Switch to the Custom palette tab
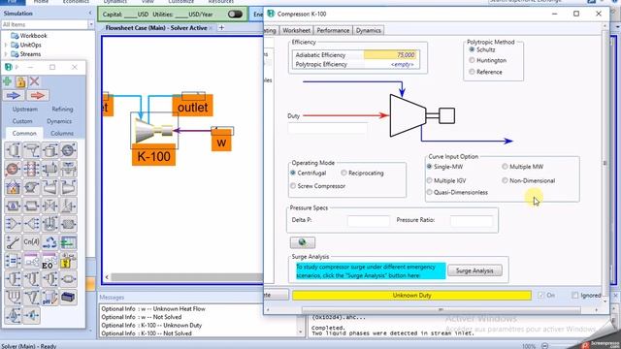Screen dimensions: 621x349 pyautogui.click(x=22, y=121)
